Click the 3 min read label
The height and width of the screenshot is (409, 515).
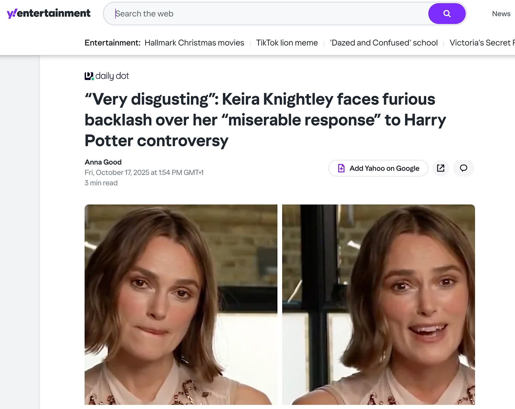pyautogui.click(x=101, y=183)
